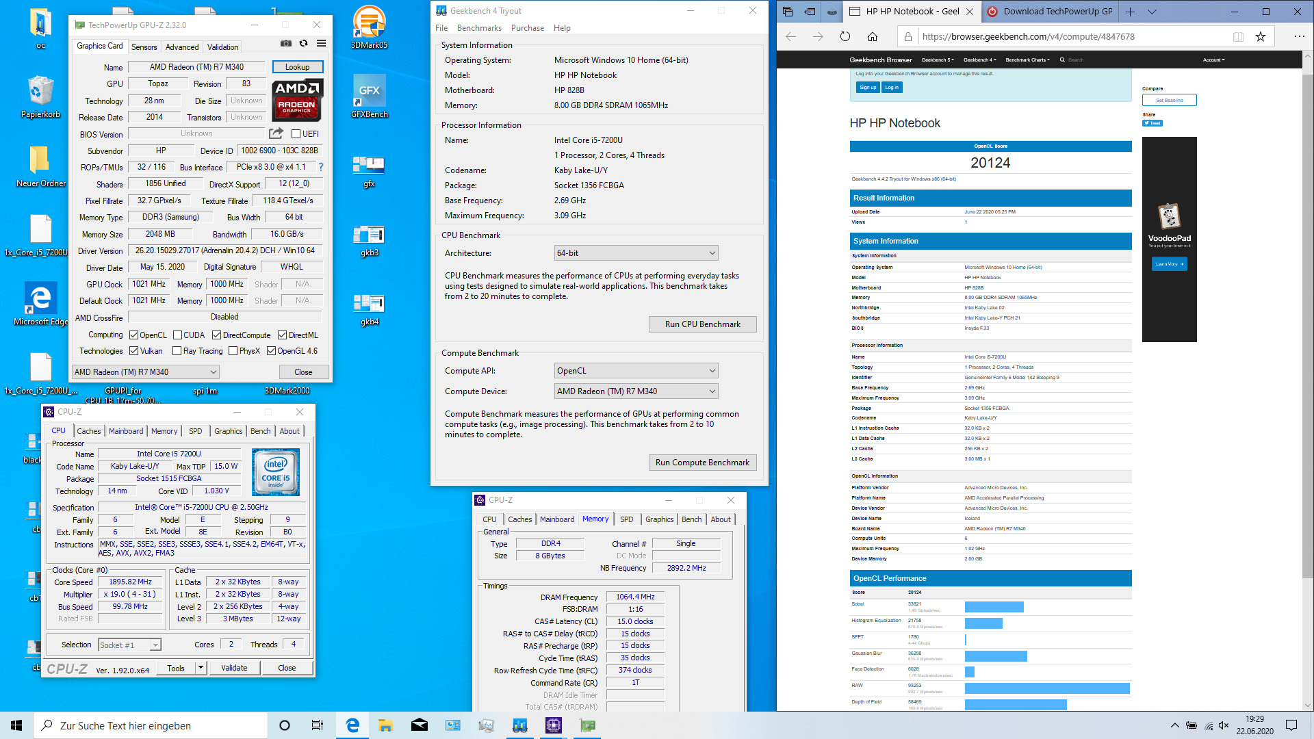Click the Lookup button in GPU-Z
The height and width of the screenshot is (739, 1314).
[298, 67]
